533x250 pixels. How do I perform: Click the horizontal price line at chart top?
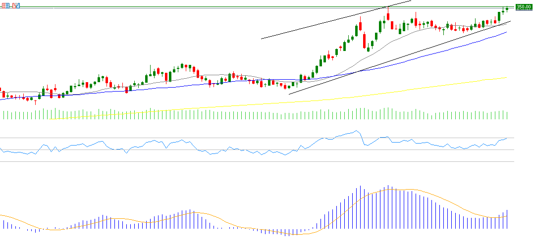click(x=198, y=7)
